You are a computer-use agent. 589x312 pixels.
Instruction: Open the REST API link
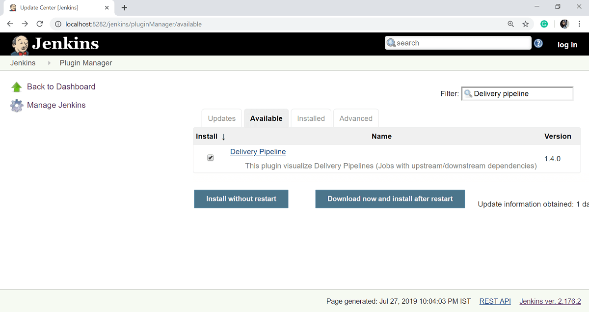coord(495,301)
